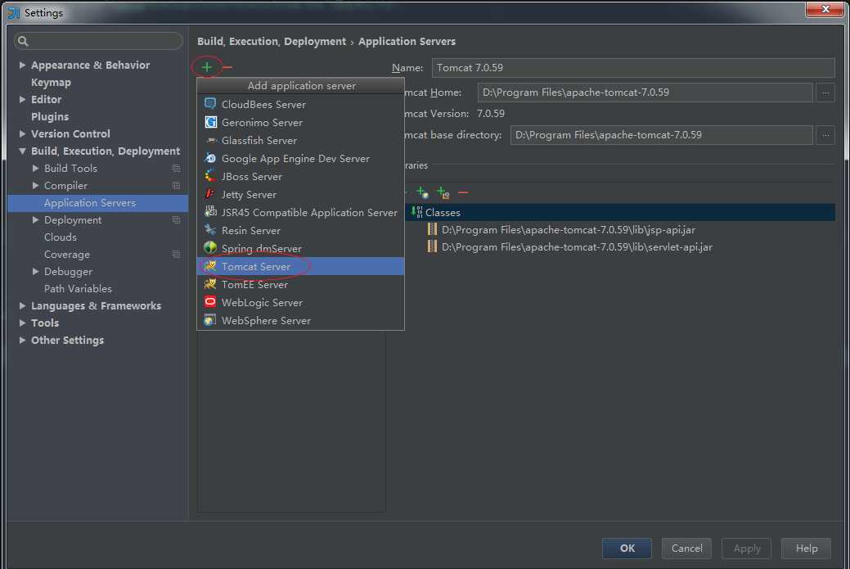The height and width of the screenshot is (569, 850).
Task: Expand the Build Tools subtree arrow
Action: (35, 168)
